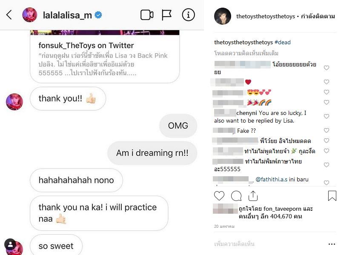This screenshot has width=338, height=255.
Task: Toggle the following status next to thetoysthetoysthetoys
Action: pyautogui.click(x=318, y=16)
